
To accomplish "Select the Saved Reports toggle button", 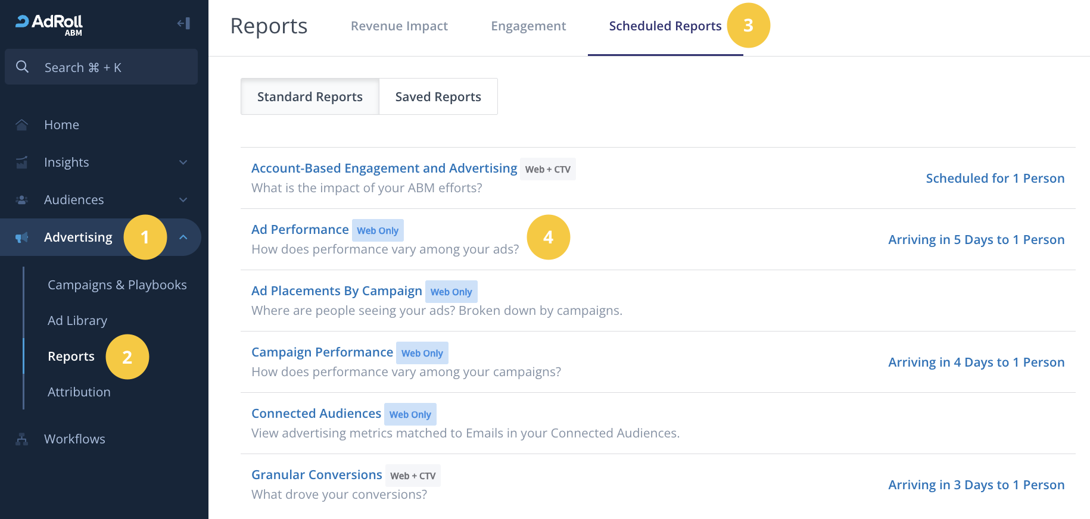I will coord(438,97).
